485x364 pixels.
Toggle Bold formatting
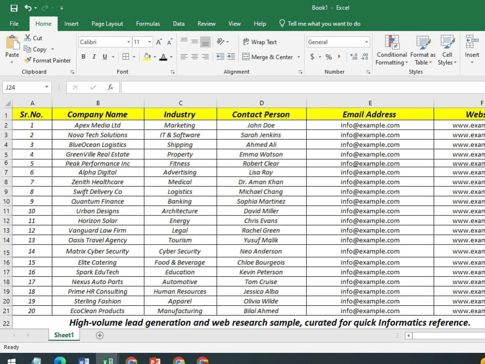83,57
